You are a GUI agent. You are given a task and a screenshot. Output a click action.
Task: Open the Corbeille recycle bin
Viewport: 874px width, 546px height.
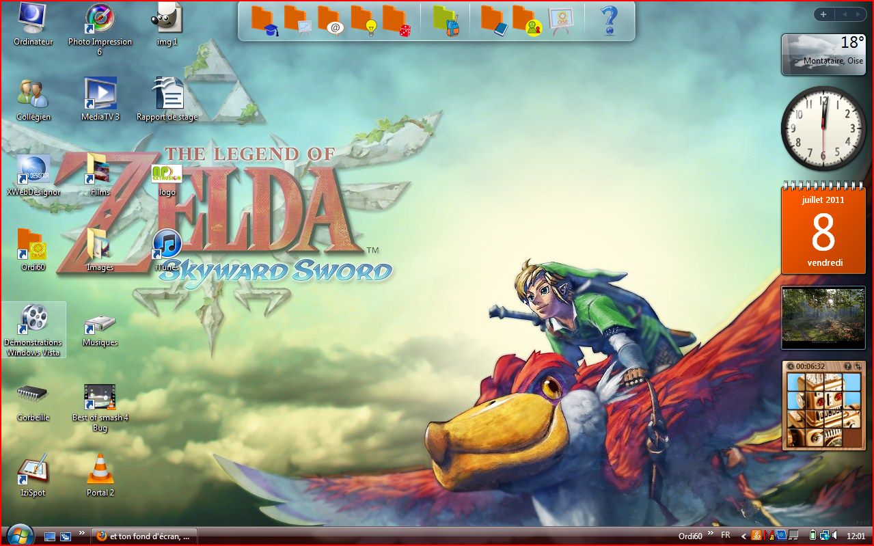click(x=33, y=403)
